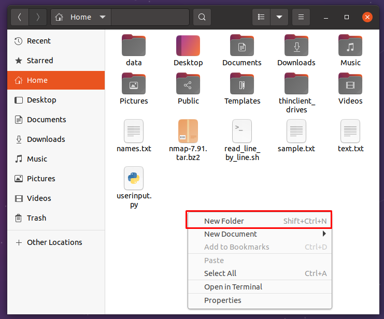Image resolution: width=384 pixels, height=319 pixels.
Task: Open the data folder
Action: point(134,50)
